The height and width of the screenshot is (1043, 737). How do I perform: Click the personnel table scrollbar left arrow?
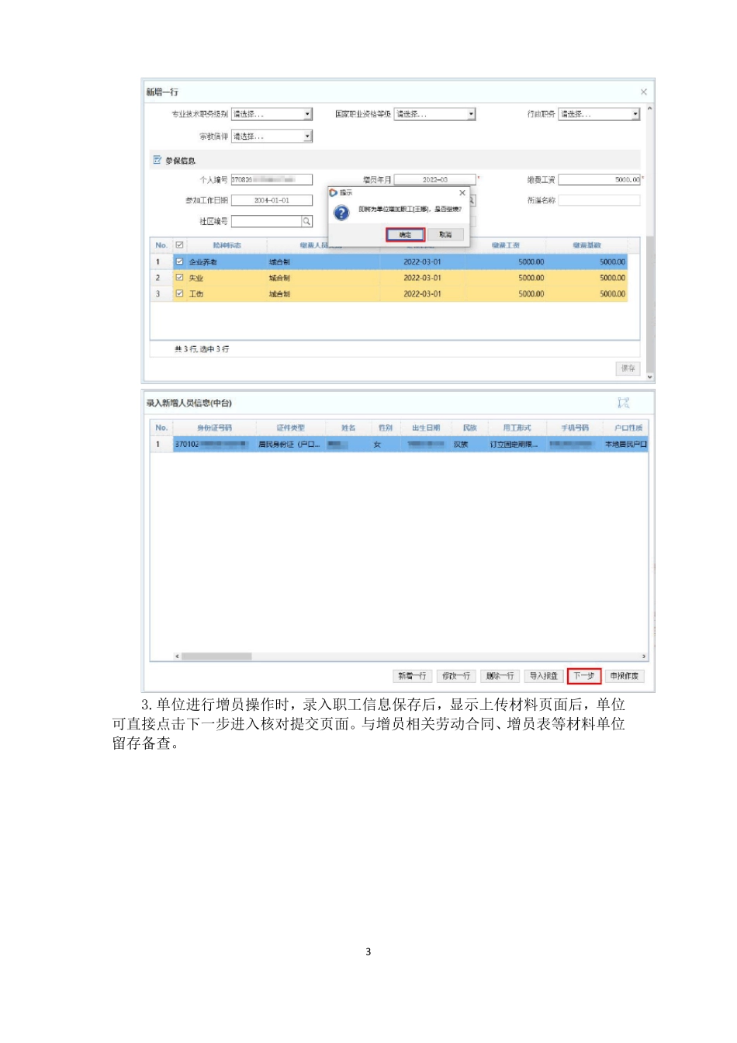click(177, 657)
